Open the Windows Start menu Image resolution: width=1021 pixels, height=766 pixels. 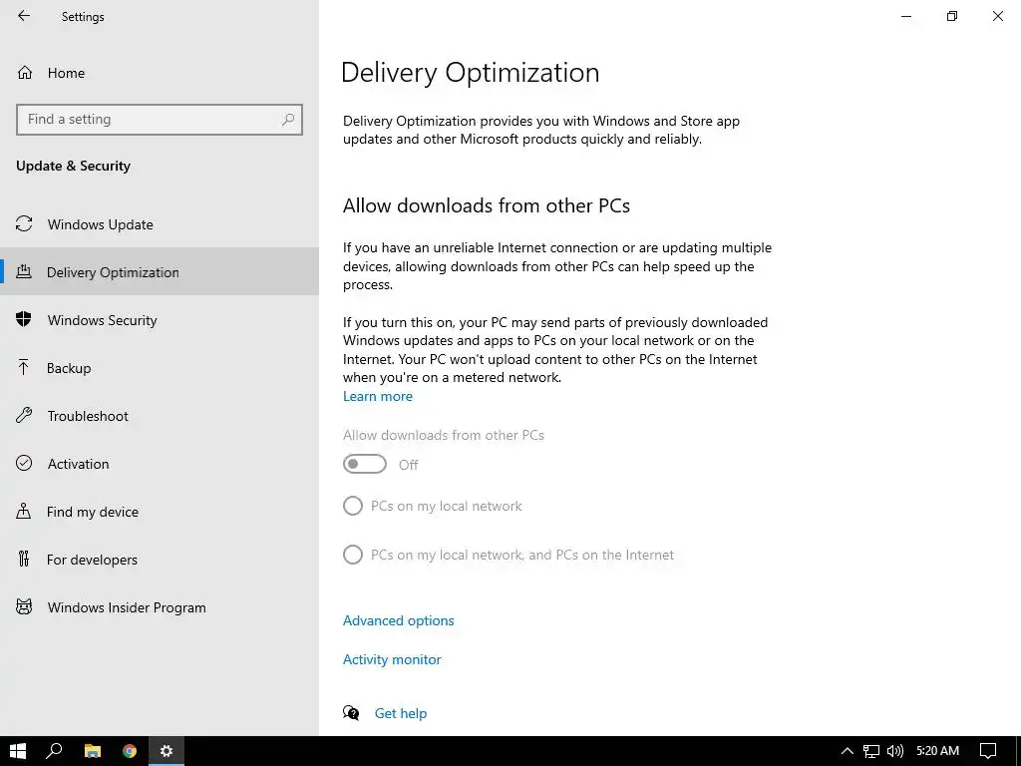(x=18, y=751)
